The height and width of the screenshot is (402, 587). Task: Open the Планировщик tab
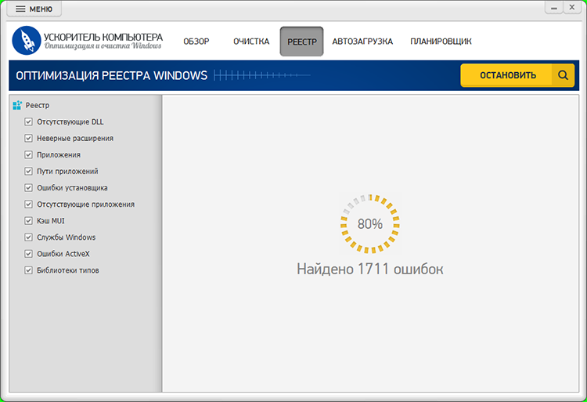[441, 42]
